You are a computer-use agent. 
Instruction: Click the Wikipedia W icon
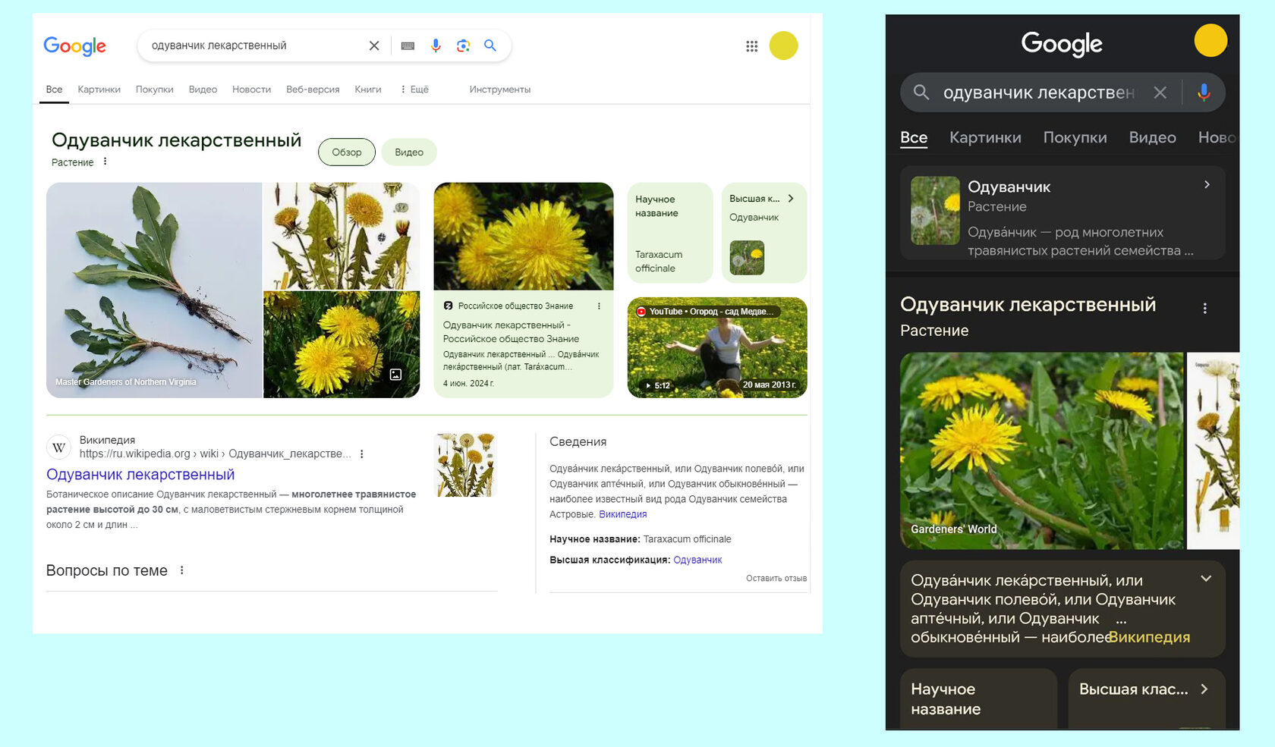[58, 447]
